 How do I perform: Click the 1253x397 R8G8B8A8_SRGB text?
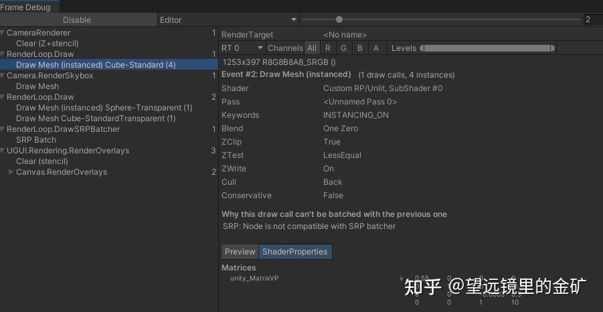coord(279,62)
